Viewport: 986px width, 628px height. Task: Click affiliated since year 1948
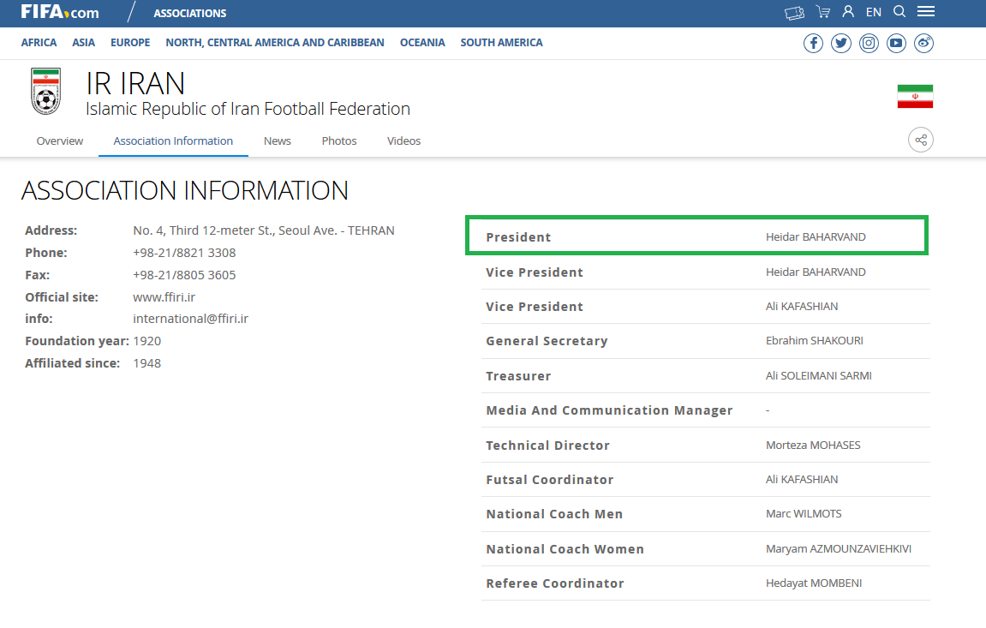[x=147, y=363]
